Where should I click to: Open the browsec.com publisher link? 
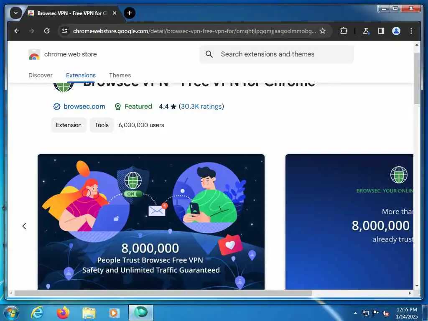click(84, 107)
